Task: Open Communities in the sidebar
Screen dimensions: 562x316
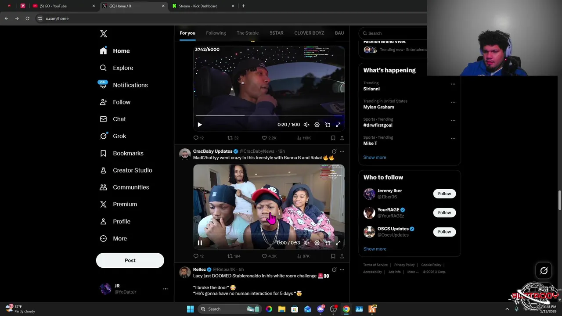Action: tap(124, 187)
